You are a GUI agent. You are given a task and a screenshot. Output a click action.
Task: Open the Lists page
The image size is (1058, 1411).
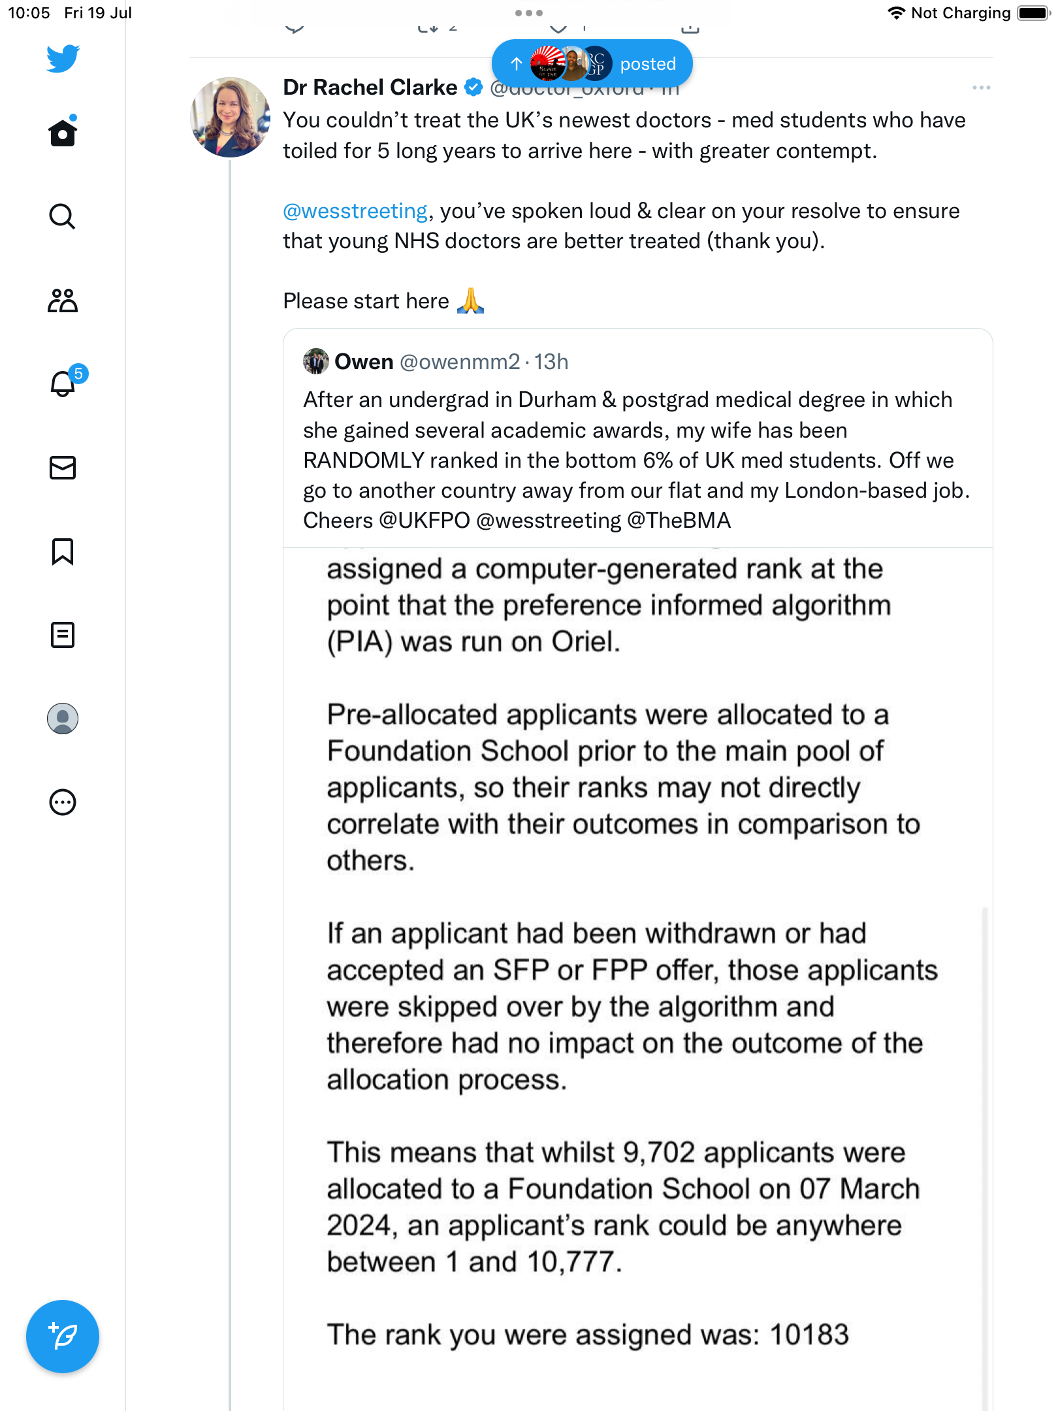pos(63,635)
